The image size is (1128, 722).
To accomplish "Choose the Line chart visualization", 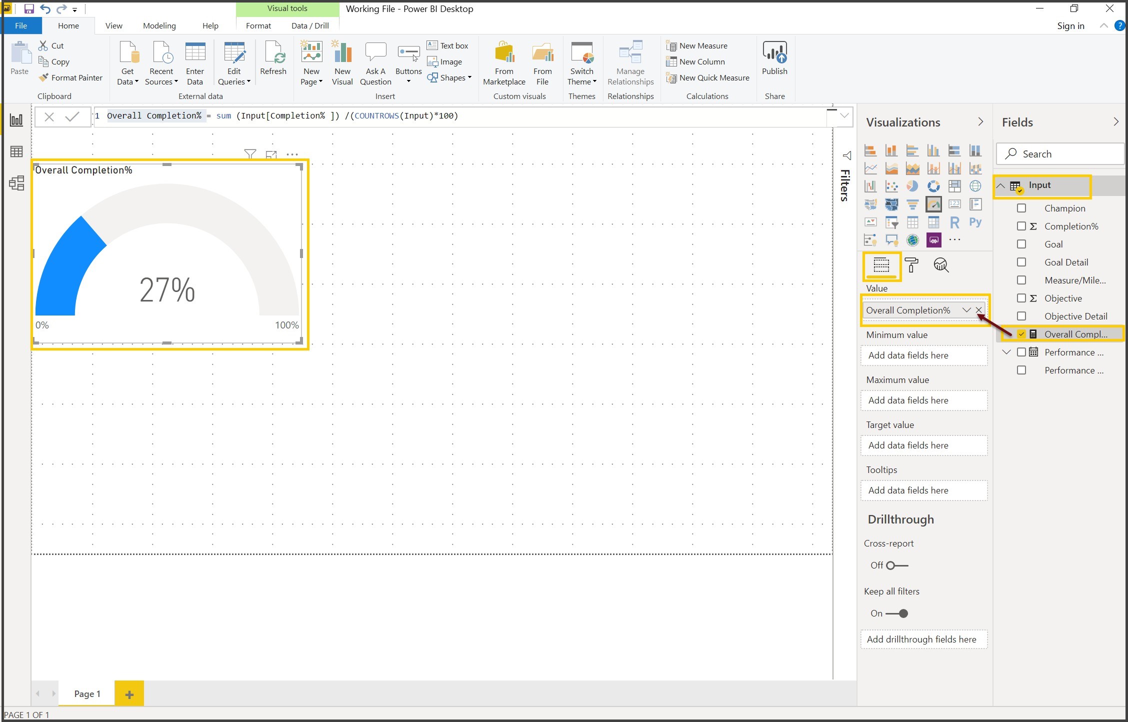I will coord(870,168).
